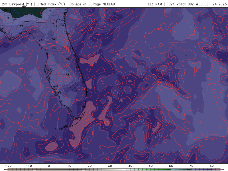The image size is (228, 171).
Task: Click the "12Z NAM" model run label
Action: click(x=154, y=4)
